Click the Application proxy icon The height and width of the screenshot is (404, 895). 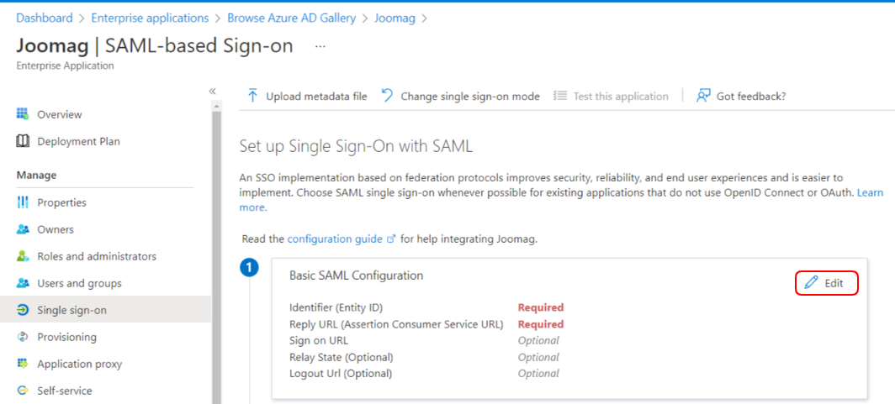pyautogui.click(x=24, y=364)
